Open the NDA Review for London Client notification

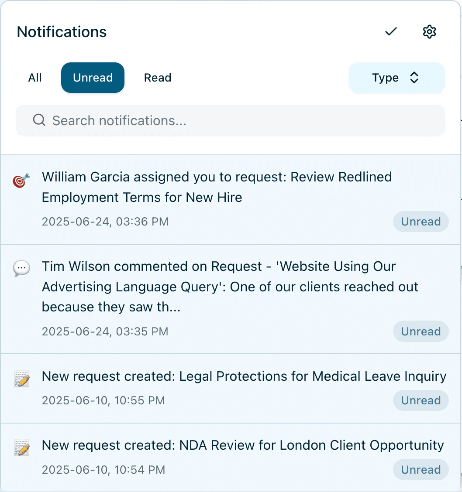[x=242, y=445]
